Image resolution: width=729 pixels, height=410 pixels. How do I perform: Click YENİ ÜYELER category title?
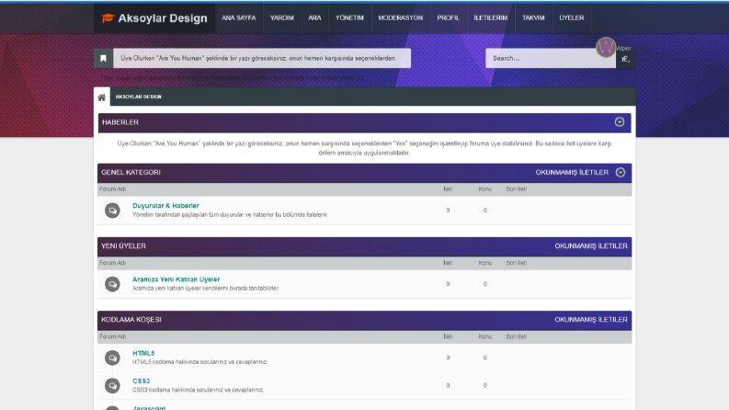(x=123, y=245)
